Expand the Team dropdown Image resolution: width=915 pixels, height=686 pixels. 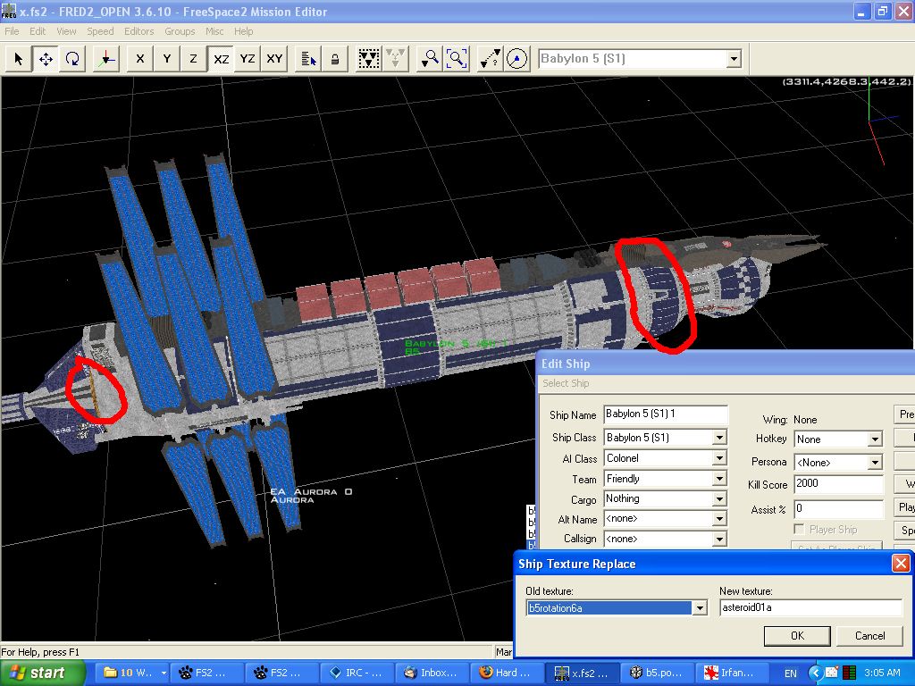[719, 479]
